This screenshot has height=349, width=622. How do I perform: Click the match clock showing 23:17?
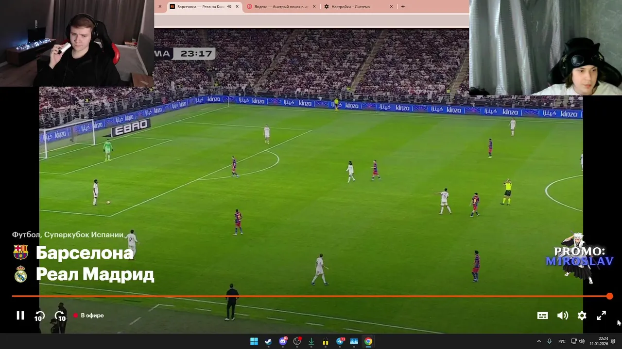pyautogui.click(x=196, y=54)
